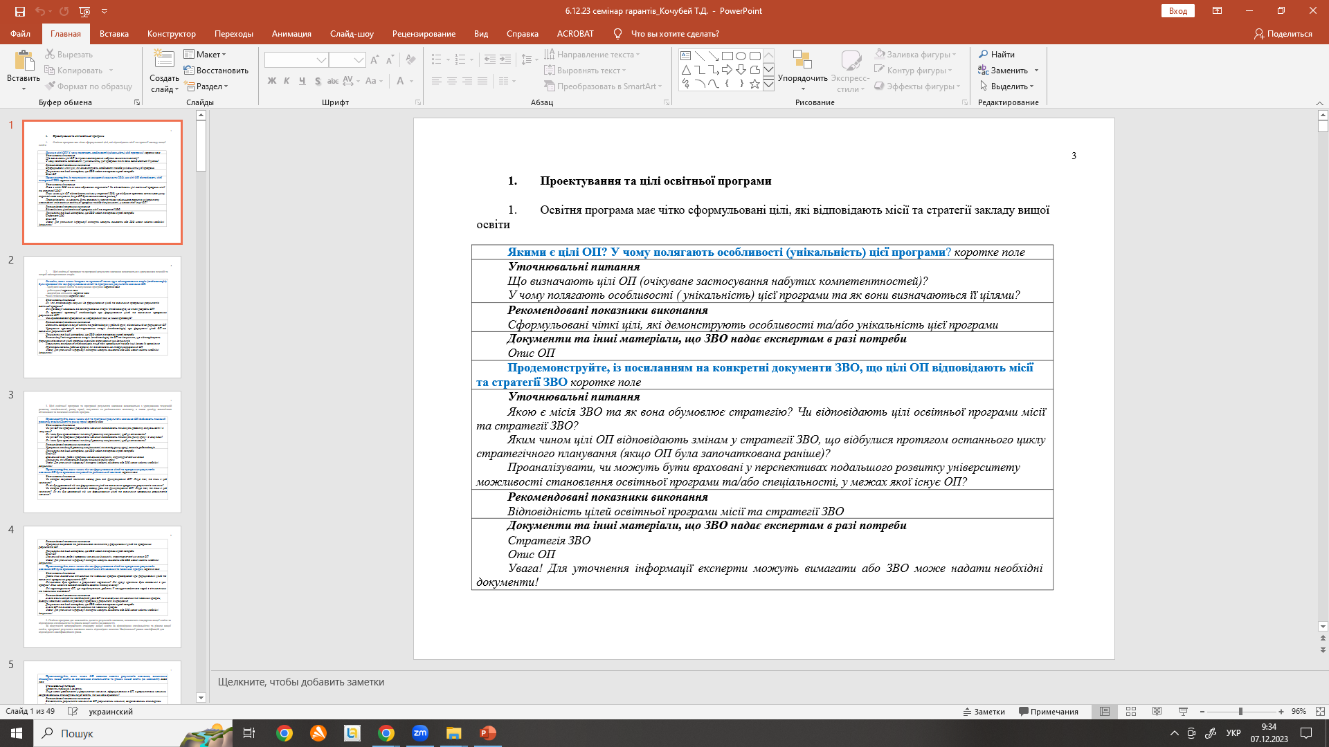Click Find (Найти) magnifier button
Screen dimensions: 1329x747
(997, 54)
